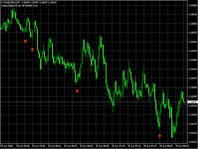The width and height of the screenshot is (198, 149).
Task: Click the 29 Jun 07:31 time label
Action: tap(134, 146)
